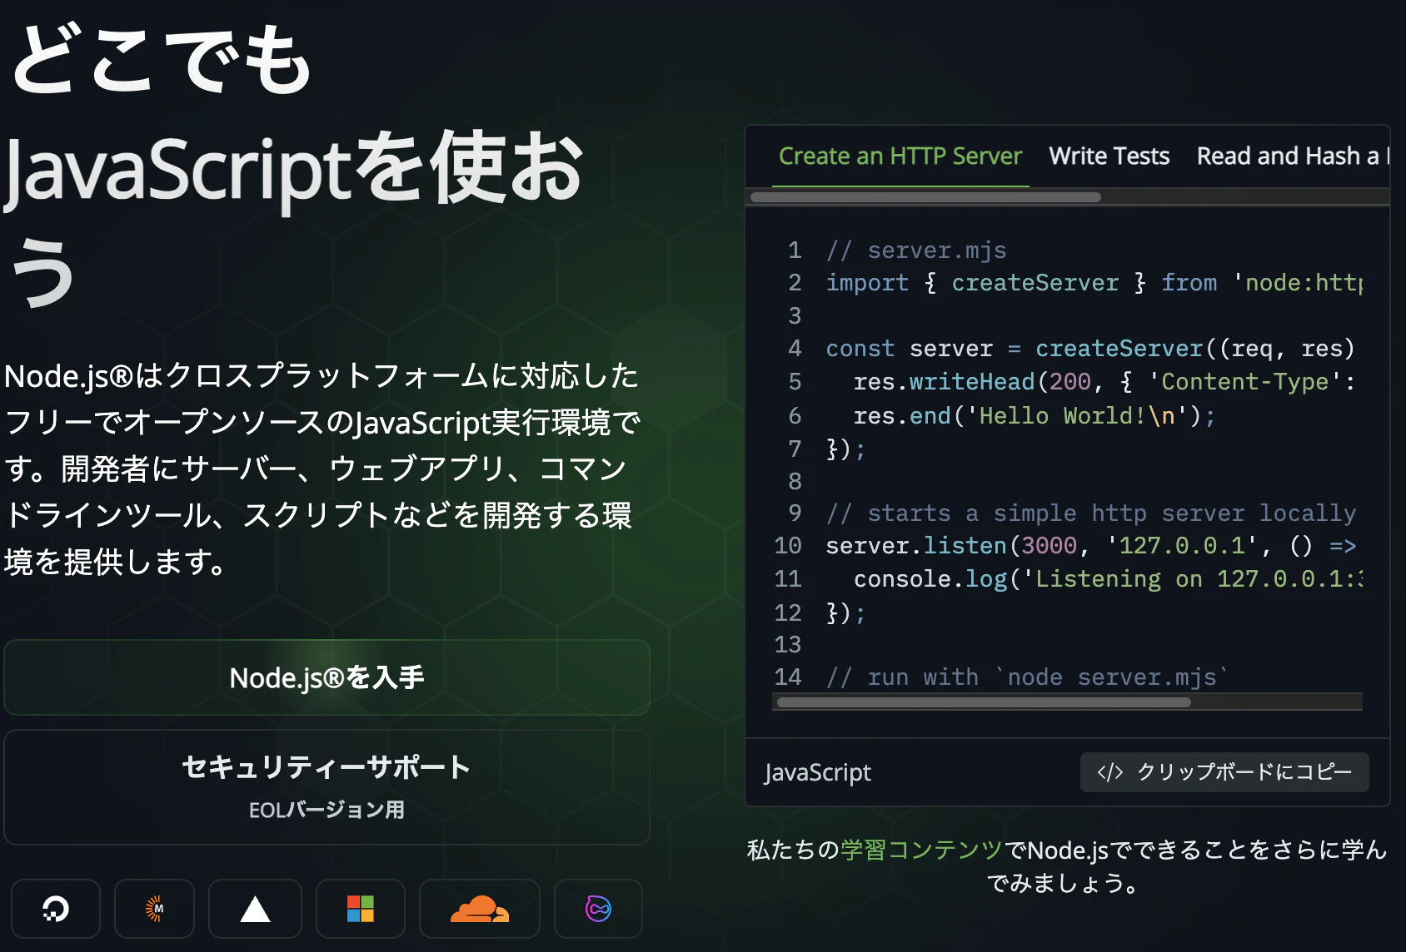Click the '// server.mjs' comment line
This screenshot has width=1406, height=952.
click(916, 250)
